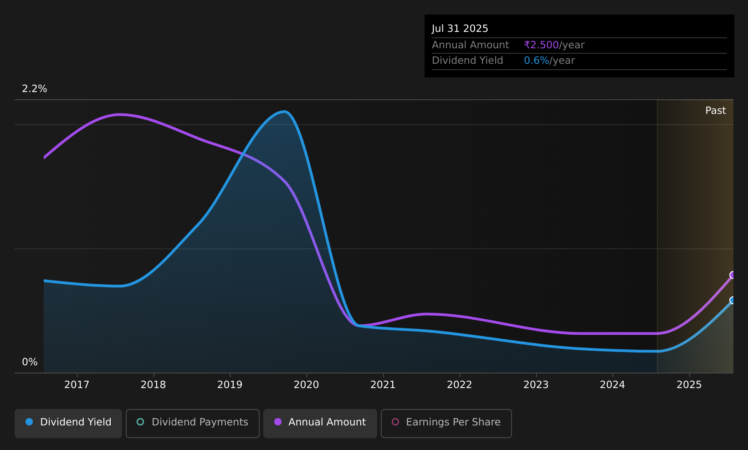Enable the Earnings Per Share series
The width and height of the screenshot is (748, 450).
pos(446,423)
